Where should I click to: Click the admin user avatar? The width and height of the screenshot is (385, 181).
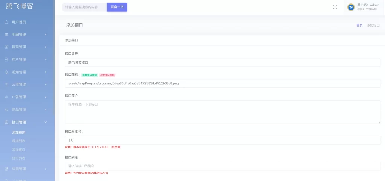(351, 7)
